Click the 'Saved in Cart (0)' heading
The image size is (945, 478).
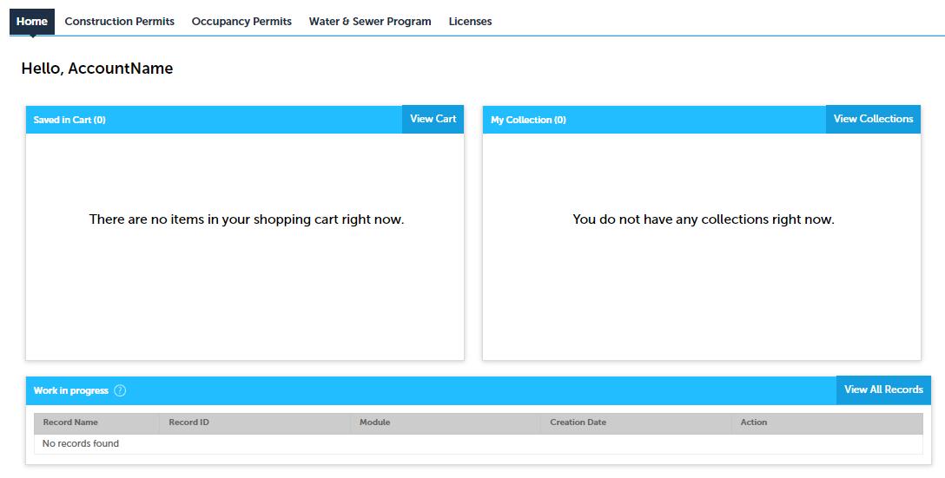69,120
